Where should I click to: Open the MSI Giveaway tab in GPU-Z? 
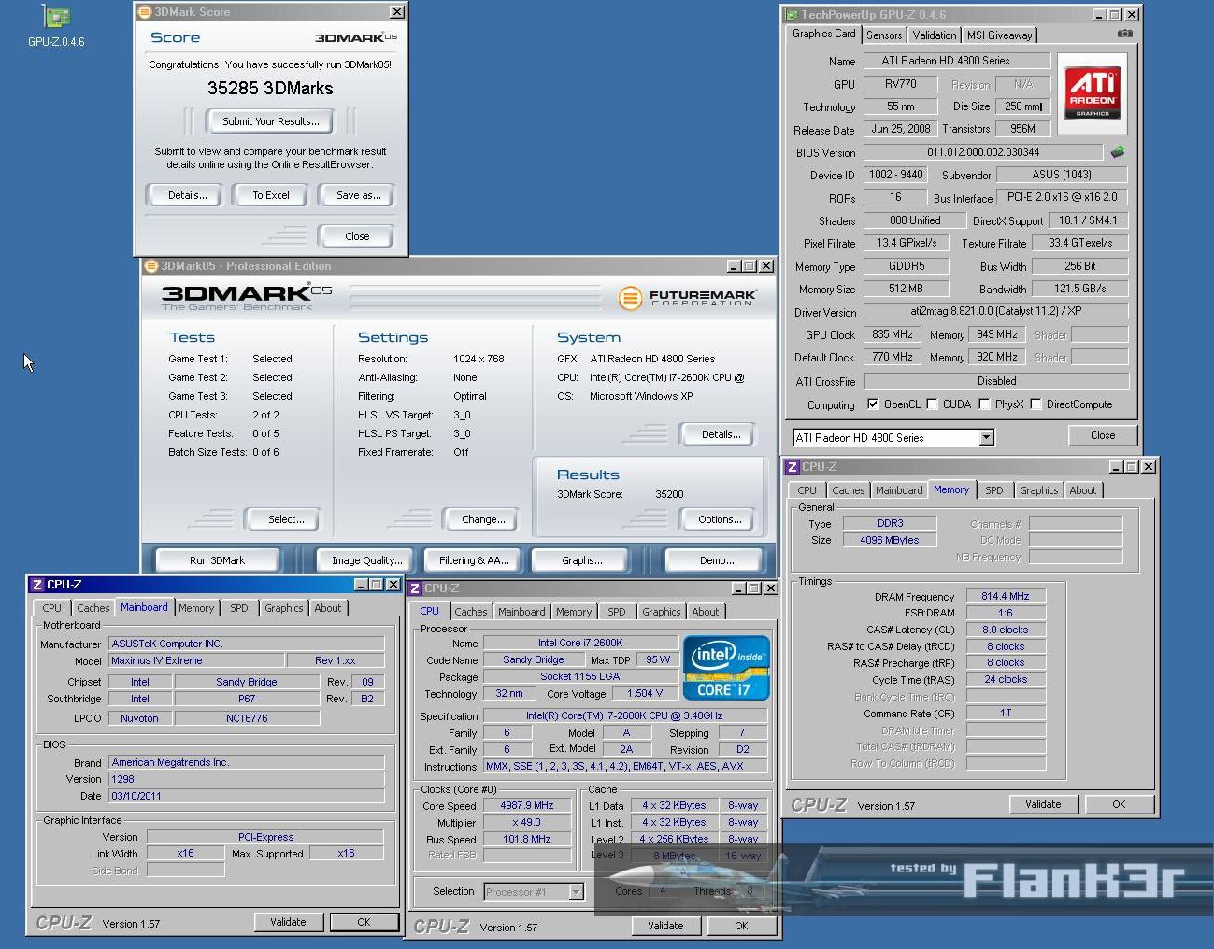coord(1000,35)
